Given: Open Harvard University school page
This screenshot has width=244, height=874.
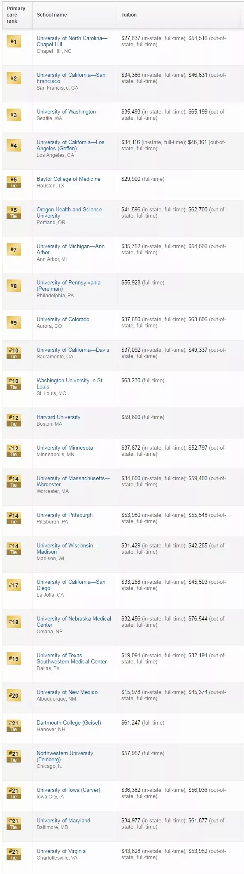Looking at the screenshot, I should [x=58, y=417].
